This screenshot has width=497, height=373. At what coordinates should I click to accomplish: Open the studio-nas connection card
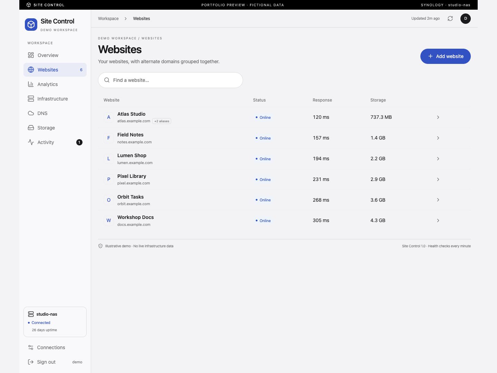(x=55, y=322)
